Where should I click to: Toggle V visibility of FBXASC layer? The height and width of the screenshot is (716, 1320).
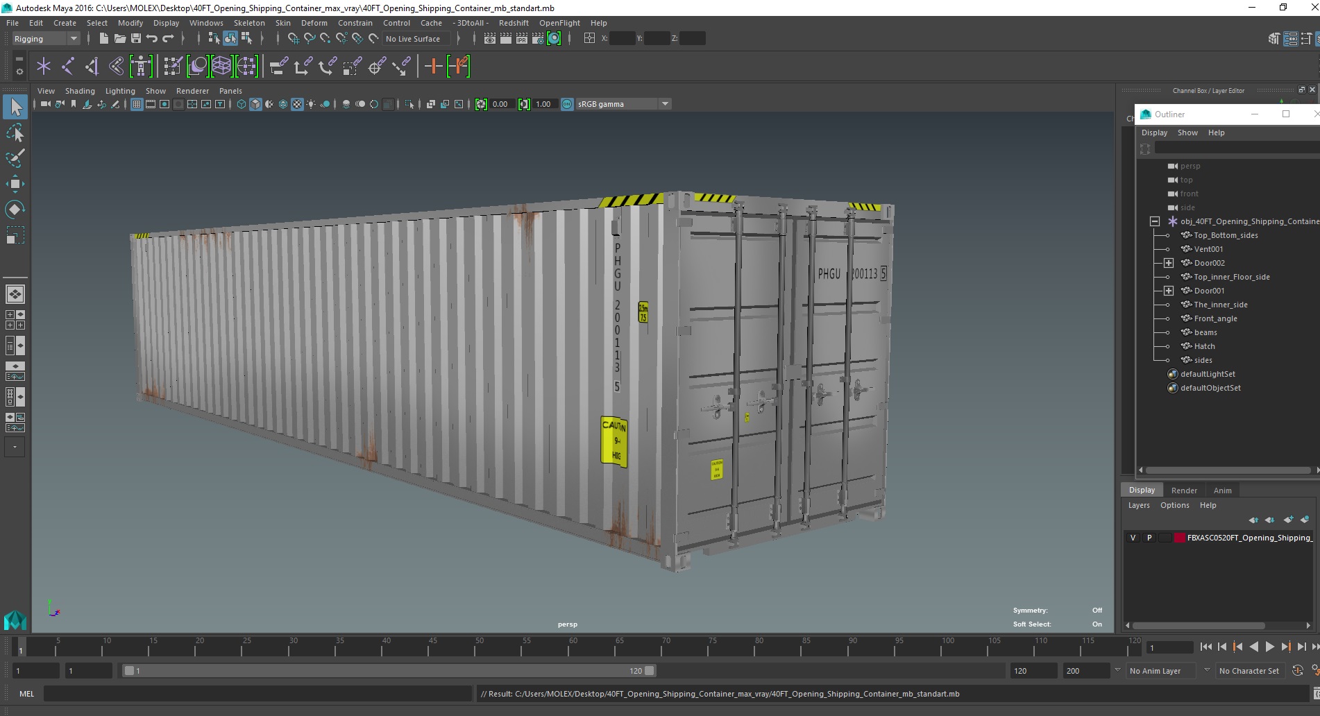pyautogui.click(x=1133, y=538)
